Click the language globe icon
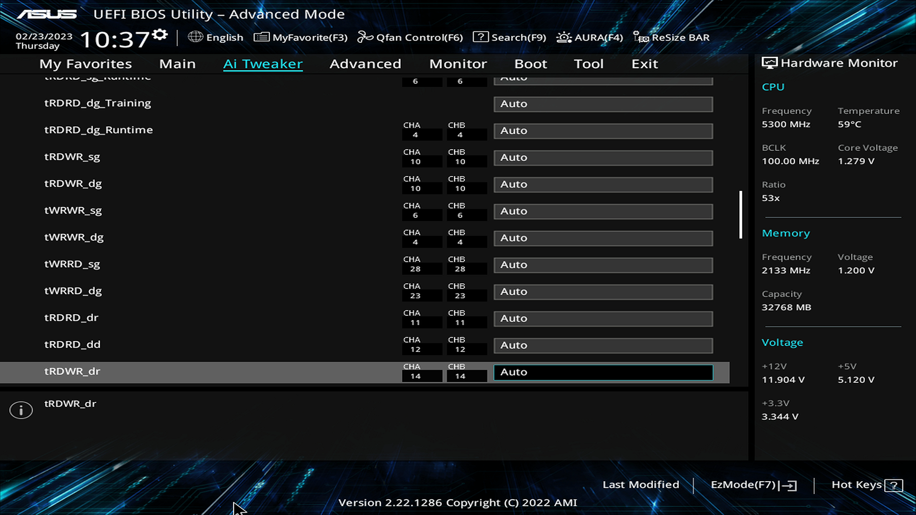 (196, 37)
